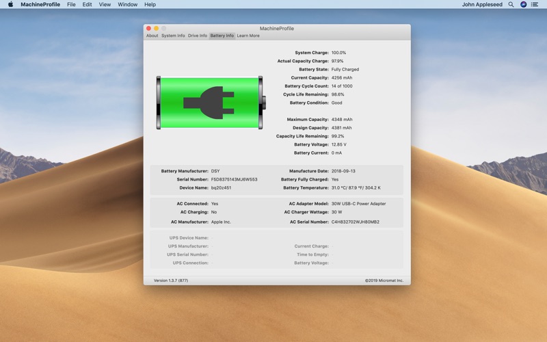Click Battery Condition value Good
547x342 pixels.
click(336, 103)
